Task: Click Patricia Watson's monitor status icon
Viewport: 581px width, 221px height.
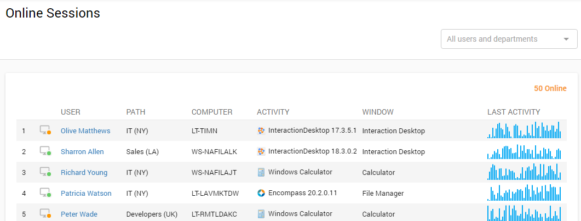Action: point(45,193)
